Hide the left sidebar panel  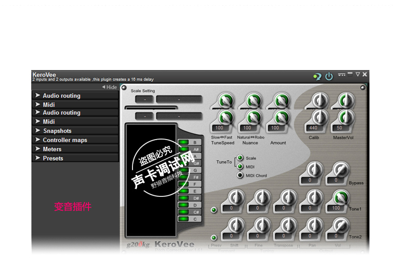pyautogui.click(x=110, y=87)
